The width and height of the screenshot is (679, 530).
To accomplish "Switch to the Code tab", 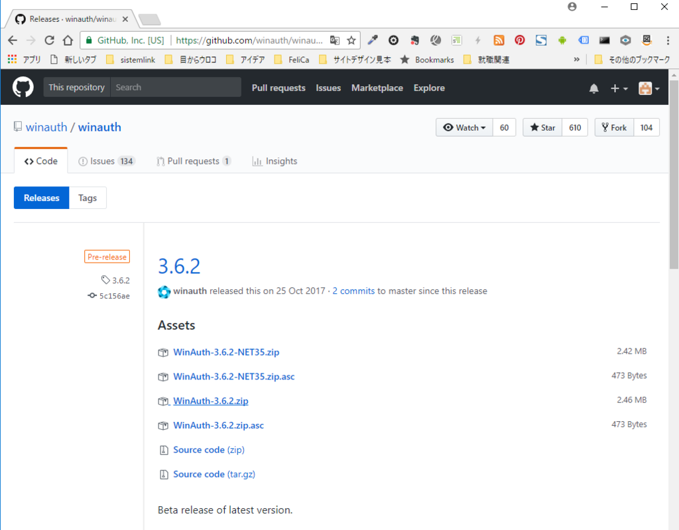I will point(40,161).
